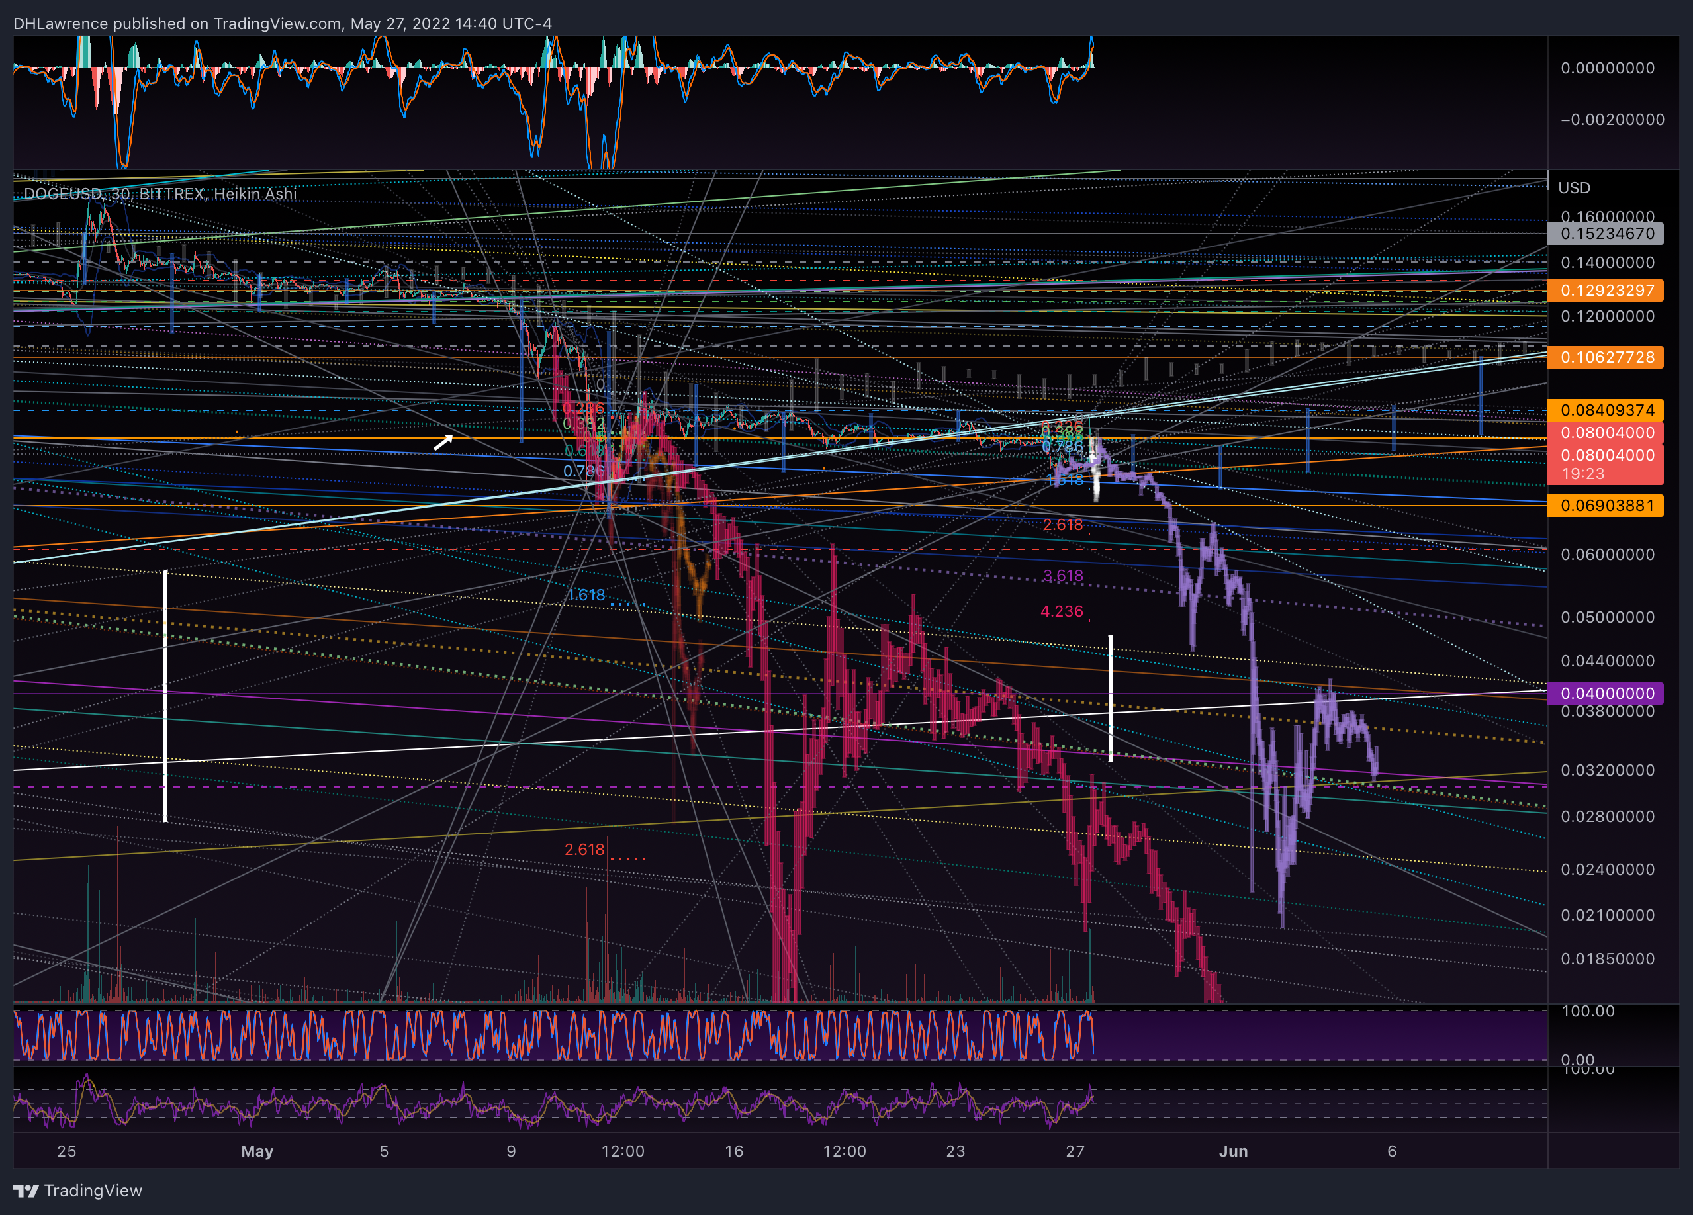Click the 0.06000000 price axis value
The image size is (1693, 1215).
point(1608,555)
